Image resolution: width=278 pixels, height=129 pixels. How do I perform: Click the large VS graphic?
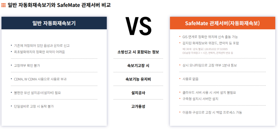coord(138,26)
